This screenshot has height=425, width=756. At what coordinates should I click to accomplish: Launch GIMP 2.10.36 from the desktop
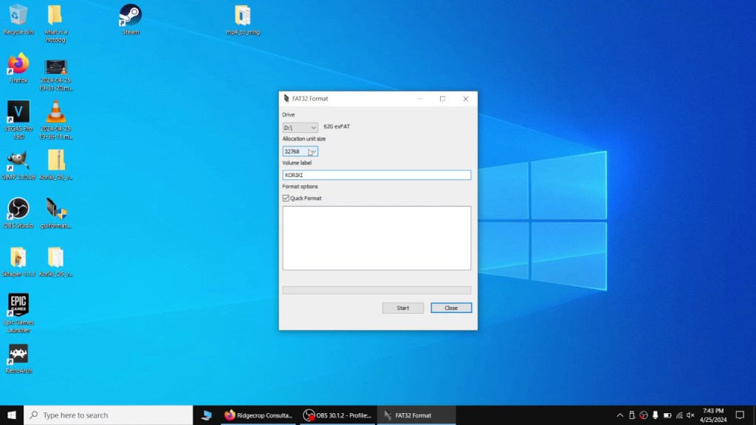(18, 159)
